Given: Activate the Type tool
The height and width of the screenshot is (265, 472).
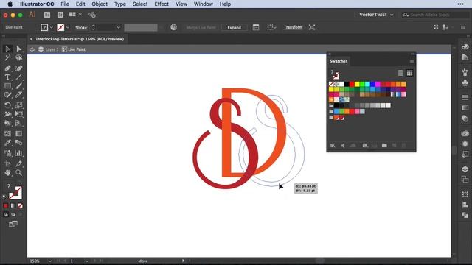Looking at the screenshot, I should (7, 77).
